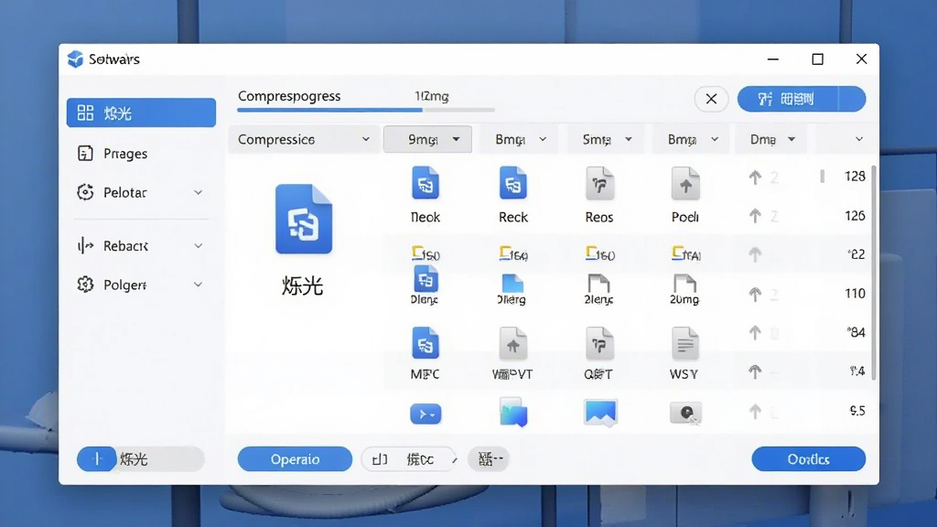
Task: Open the Smg dropdown
Action: (608, 139)
